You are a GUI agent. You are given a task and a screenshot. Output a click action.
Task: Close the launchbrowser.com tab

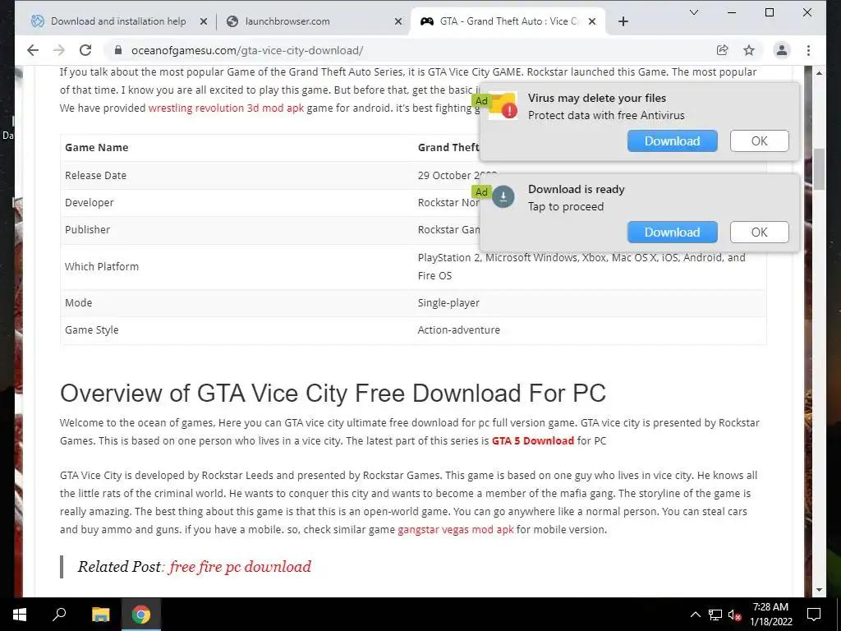(398, 21)
